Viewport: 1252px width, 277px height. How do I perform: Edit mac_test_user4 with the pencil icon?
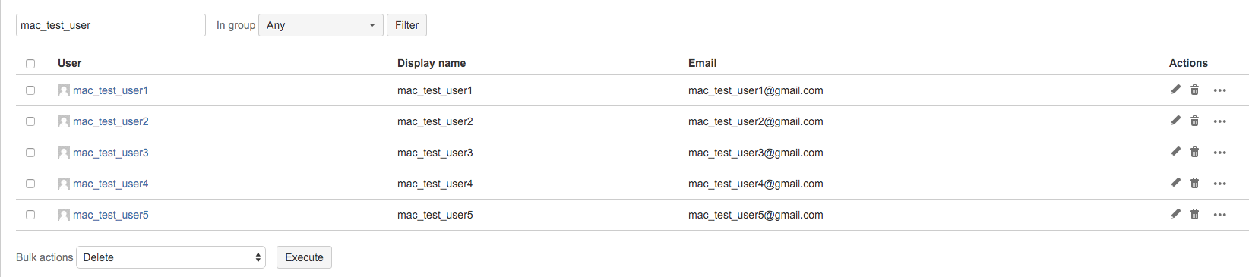1175,183
